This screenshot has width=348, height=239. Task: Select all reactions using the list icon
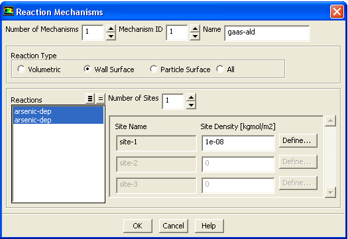click(x=90, y=99)
